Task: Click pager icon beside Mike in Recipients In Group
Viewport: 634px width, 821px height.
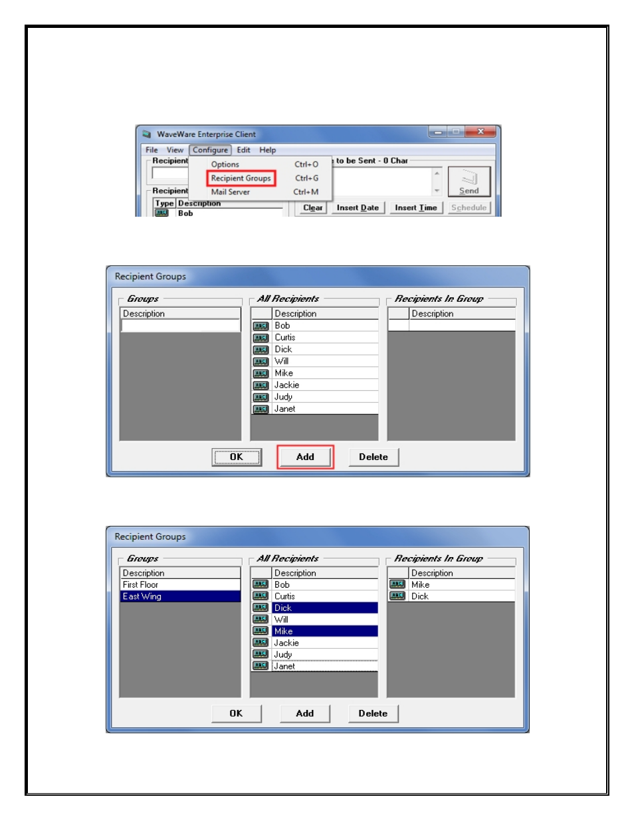Action: (x=397, y=584)
